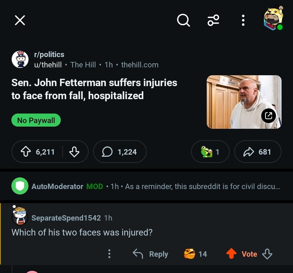The height and width of the screenshot is (273, 293).
Task: Open the post overflow three-dot menu
Action: 243,20
